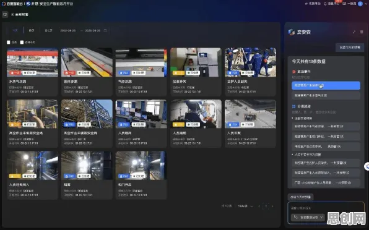This screenshot has height=230, width=369.
Task: Click the chat bubble above 今天共有13条数据
Action: click(x=350, y=48)
